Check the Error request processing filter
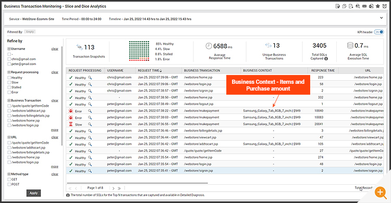The height and width of the screenshot is (203, 391). pos(9,93)
